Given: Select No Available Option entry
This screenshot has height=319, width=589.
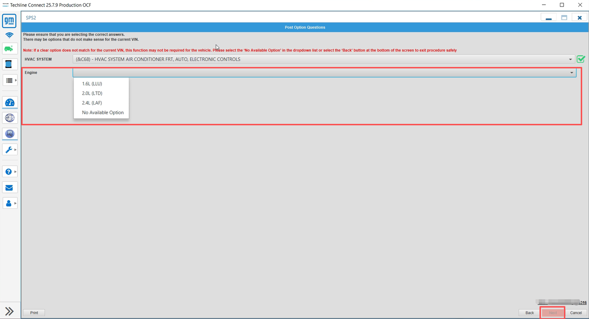Looking at the screenshot, I should pyautogui.click(x=103, y=112).
